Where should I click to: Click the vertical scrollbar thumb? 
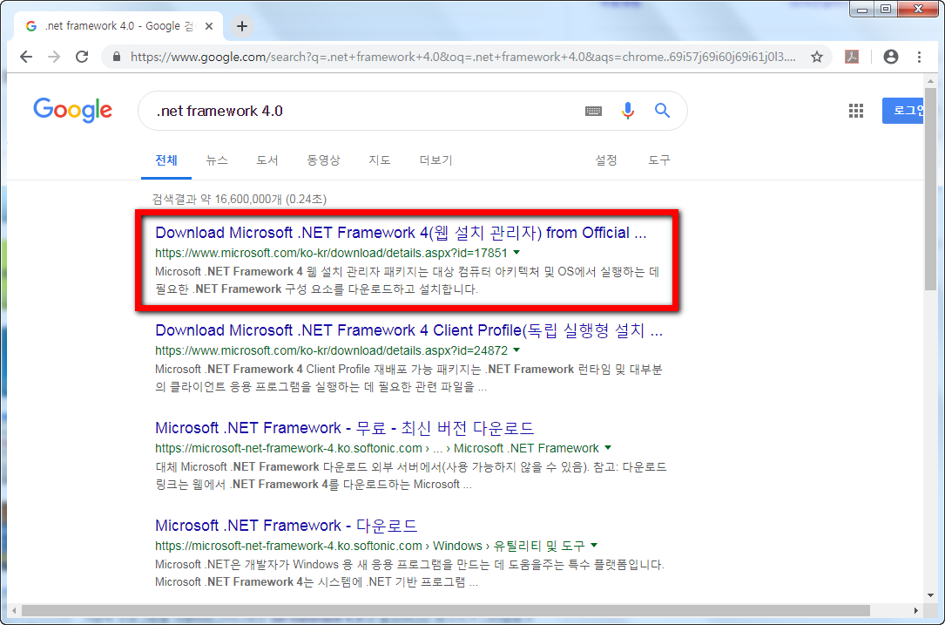click(929, 190)
